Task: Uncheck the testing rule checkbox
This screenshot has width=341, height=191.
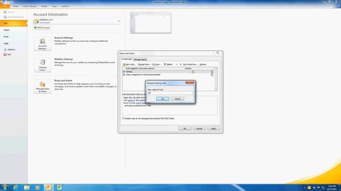Action: pyautogui.click(x=124, y=72)
